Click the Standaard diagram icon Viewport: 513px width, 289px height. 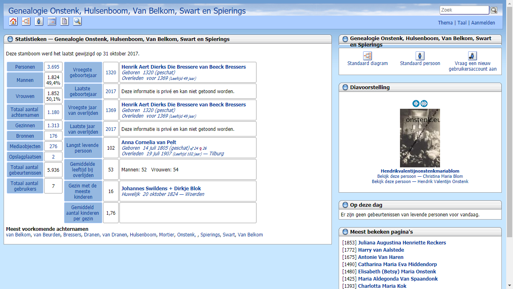click(368, 56)
